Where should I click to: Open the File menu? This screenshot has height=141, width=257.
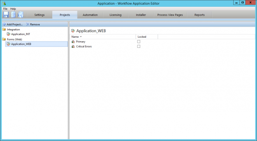5,9
